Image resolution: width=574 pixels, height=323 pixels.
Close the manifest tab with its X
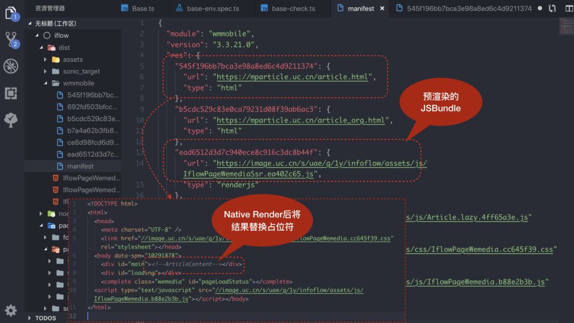[382, 8]
